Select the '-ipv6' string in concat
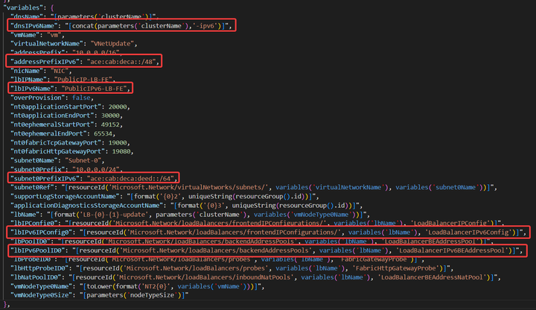536x310 pixels. coord(206,25)
